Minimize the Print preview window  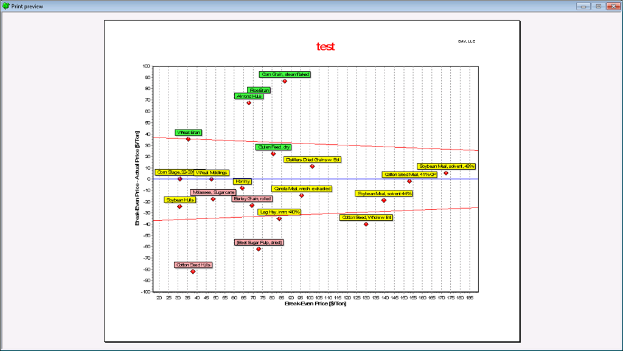(x=584, y=5)
